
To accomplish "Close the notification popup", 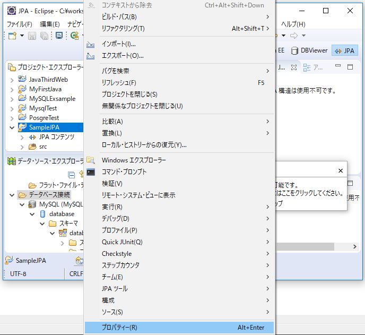I will point(340,171).
